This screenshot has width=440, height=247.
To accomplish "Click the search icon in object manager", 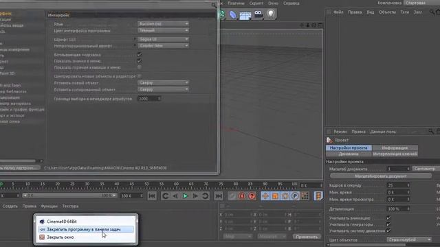I will click(x=432, y=12).
